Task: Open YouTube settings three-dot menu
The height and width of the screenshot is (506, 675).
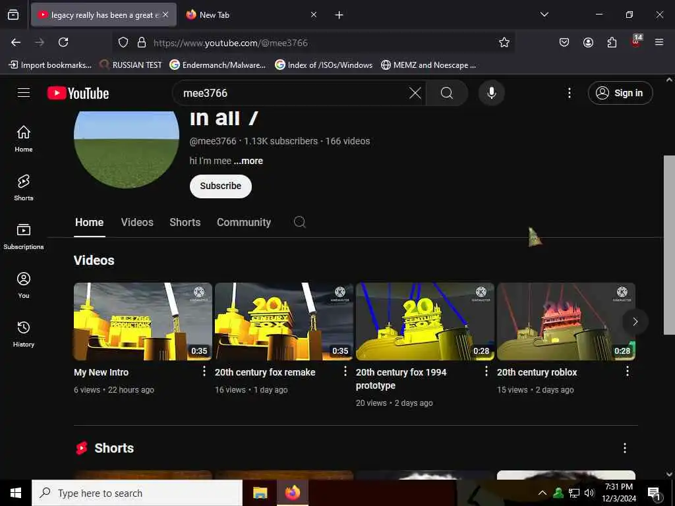Action: (569, 93)
